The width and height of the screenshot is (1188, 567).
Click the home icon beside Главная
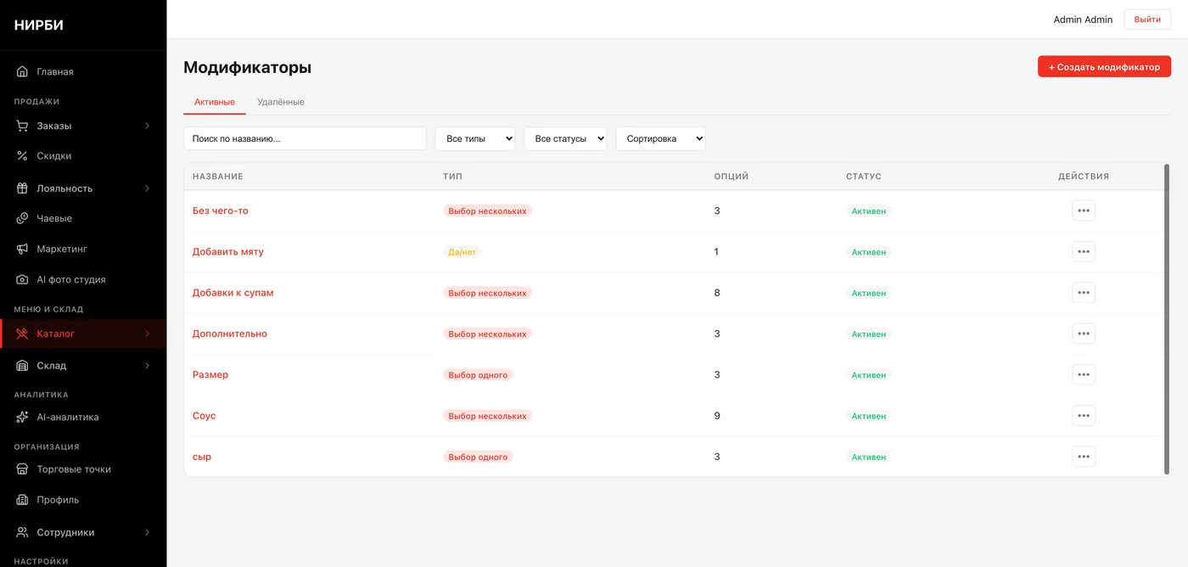pos(23,72)
